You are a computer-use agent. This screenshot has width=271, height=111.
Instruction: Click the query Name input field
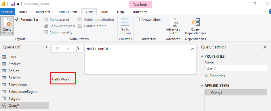click(x=236, y=68)
